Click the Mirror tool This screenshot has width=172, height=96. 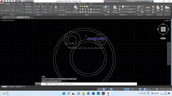point(37,9)
